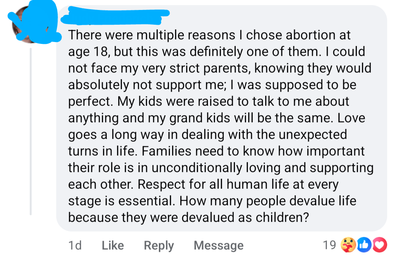Like this comment
The width and height of the screenshot is (399, 257).
pos(112,245)
